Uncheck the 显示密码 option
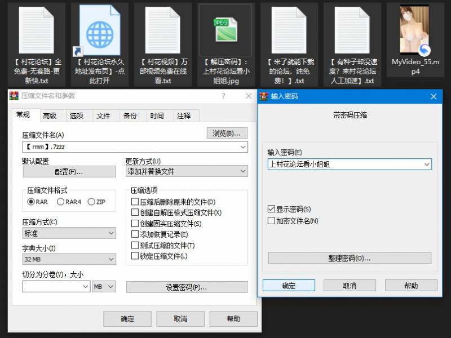This screenshot has height=338, width=451. (x=271, y=208)
